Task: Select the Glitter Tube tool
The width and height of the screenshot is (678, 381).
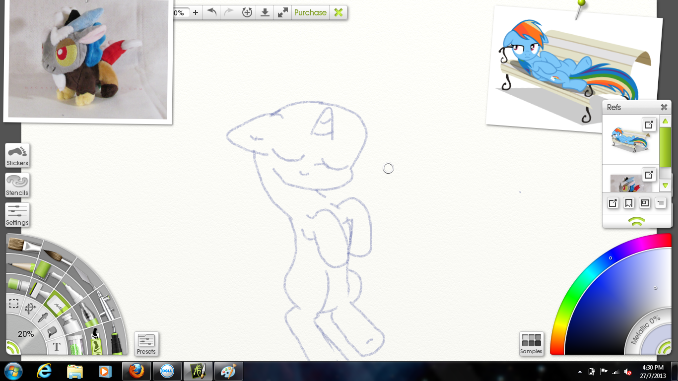Action: 76,345
